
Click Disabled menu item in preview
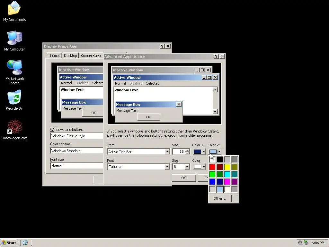136,83
